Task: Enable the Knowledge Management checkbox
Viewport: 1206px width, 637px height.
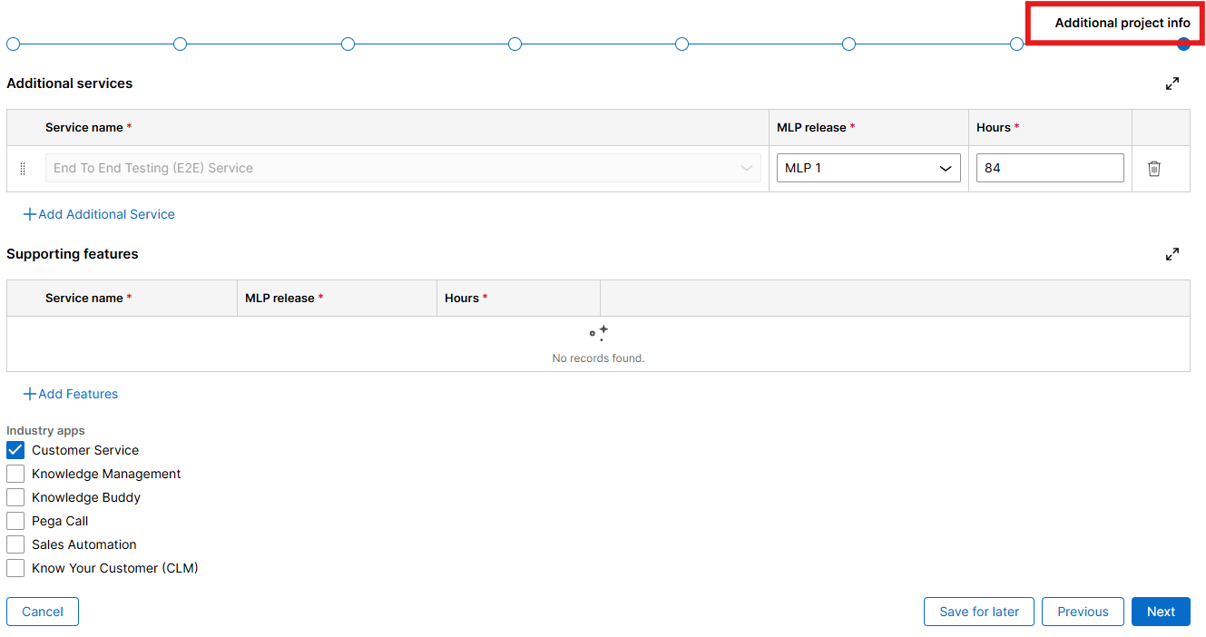Action: coord(15,474)
